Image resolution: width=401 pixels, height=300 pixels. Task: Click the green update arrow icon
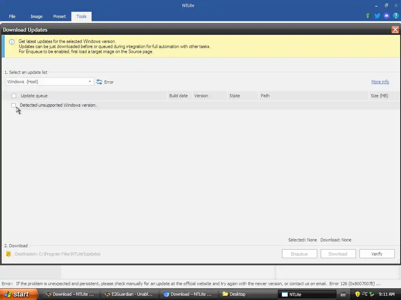(x=368, y=16)
